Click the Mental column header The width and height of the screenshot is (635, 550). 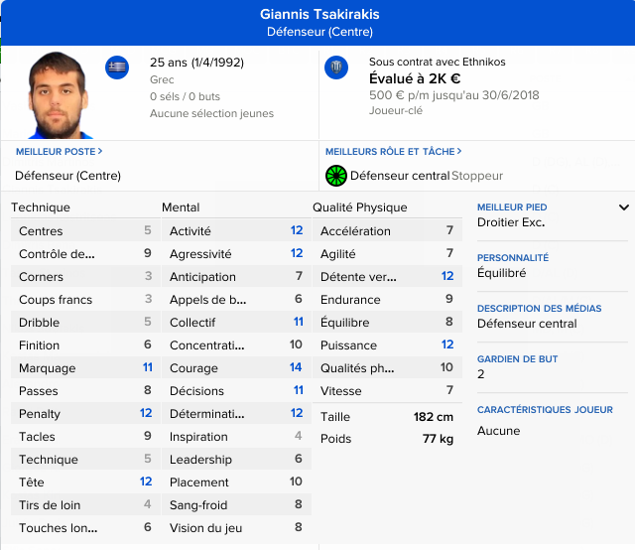click(181, 207)
